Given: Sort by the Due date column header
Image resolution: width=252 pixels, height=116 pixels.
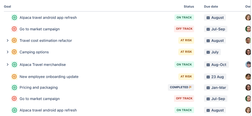Looking at the screenshot, I should [211, 7].
